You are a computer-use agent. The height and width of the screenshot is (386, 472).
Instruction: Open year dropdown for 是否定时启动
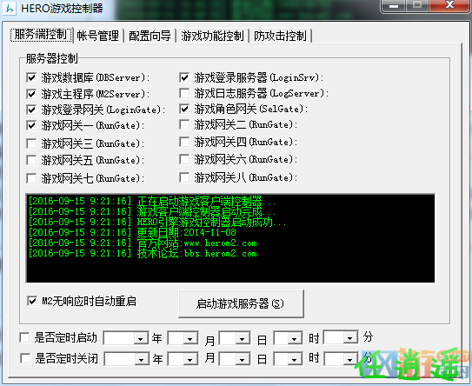[x=140, y=339]
